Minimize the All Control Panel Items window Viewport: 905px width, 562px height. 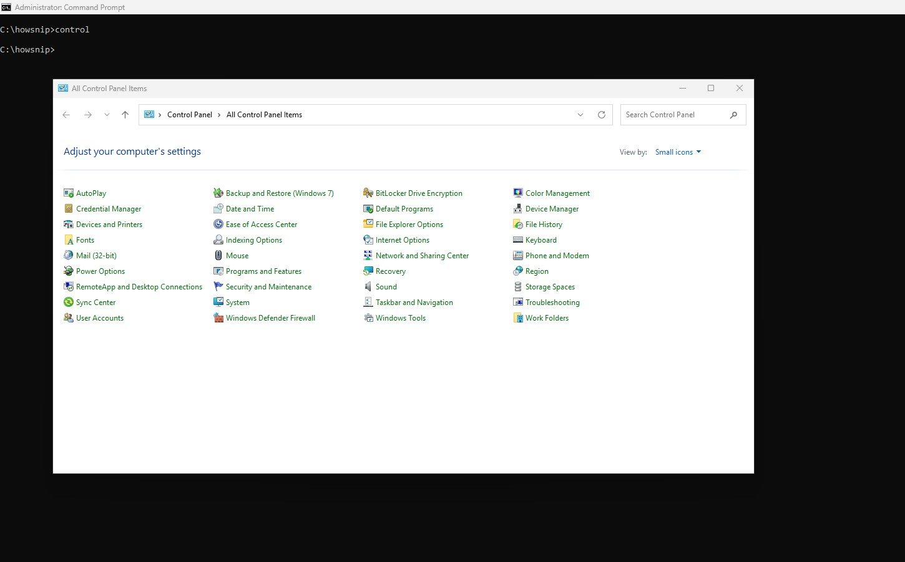click(x=683, y=89)
